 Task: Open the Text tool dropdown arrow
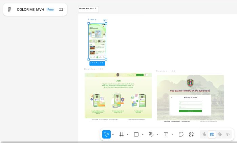click(x=172, y=135)
